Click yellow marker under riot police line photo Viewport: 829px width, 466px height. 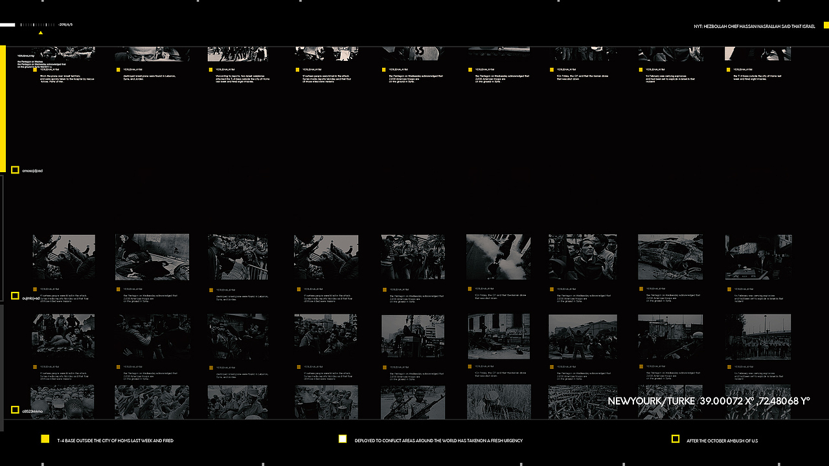[x=729, y=367]
